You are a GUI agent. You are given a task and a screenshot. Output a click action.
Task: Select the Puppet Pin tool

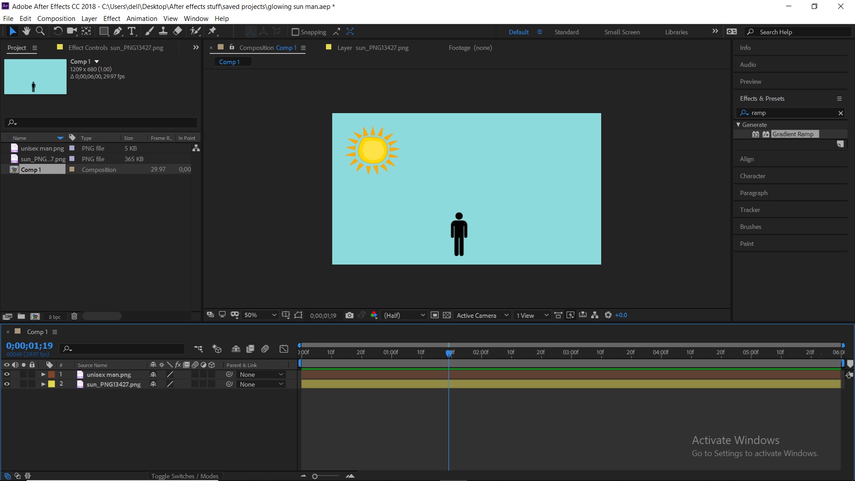click(212, 31)
